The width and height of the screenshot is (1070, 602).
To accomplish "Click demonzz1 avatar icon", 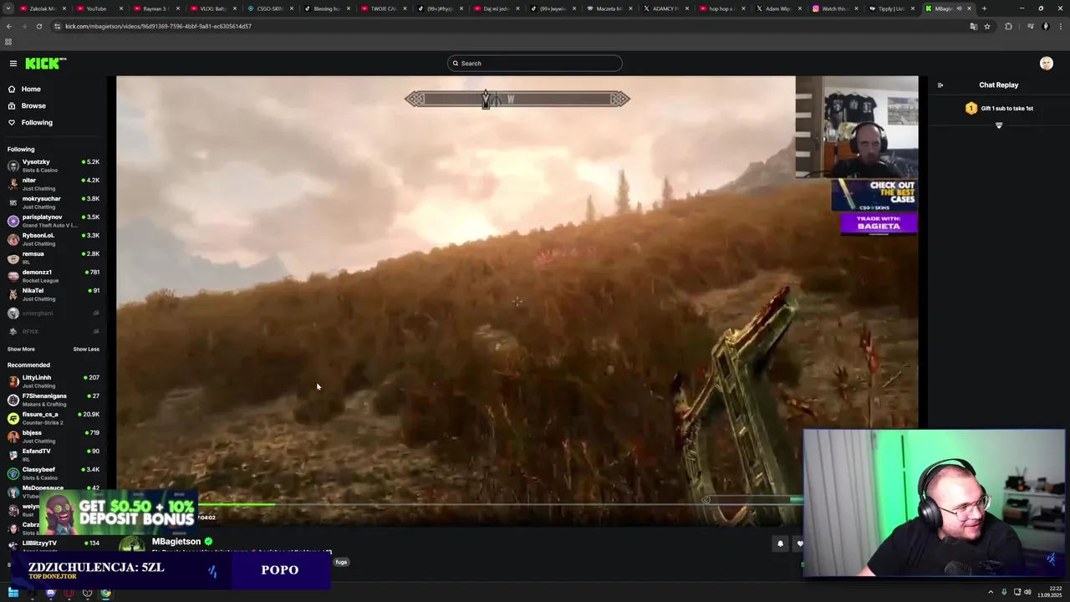I will (x=13, y=276).
